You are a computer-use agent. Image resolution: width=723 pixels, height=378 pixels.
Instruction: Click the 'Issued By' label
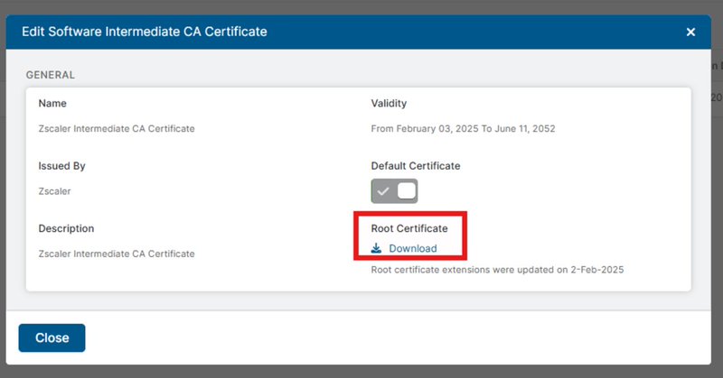click(61, 166)
